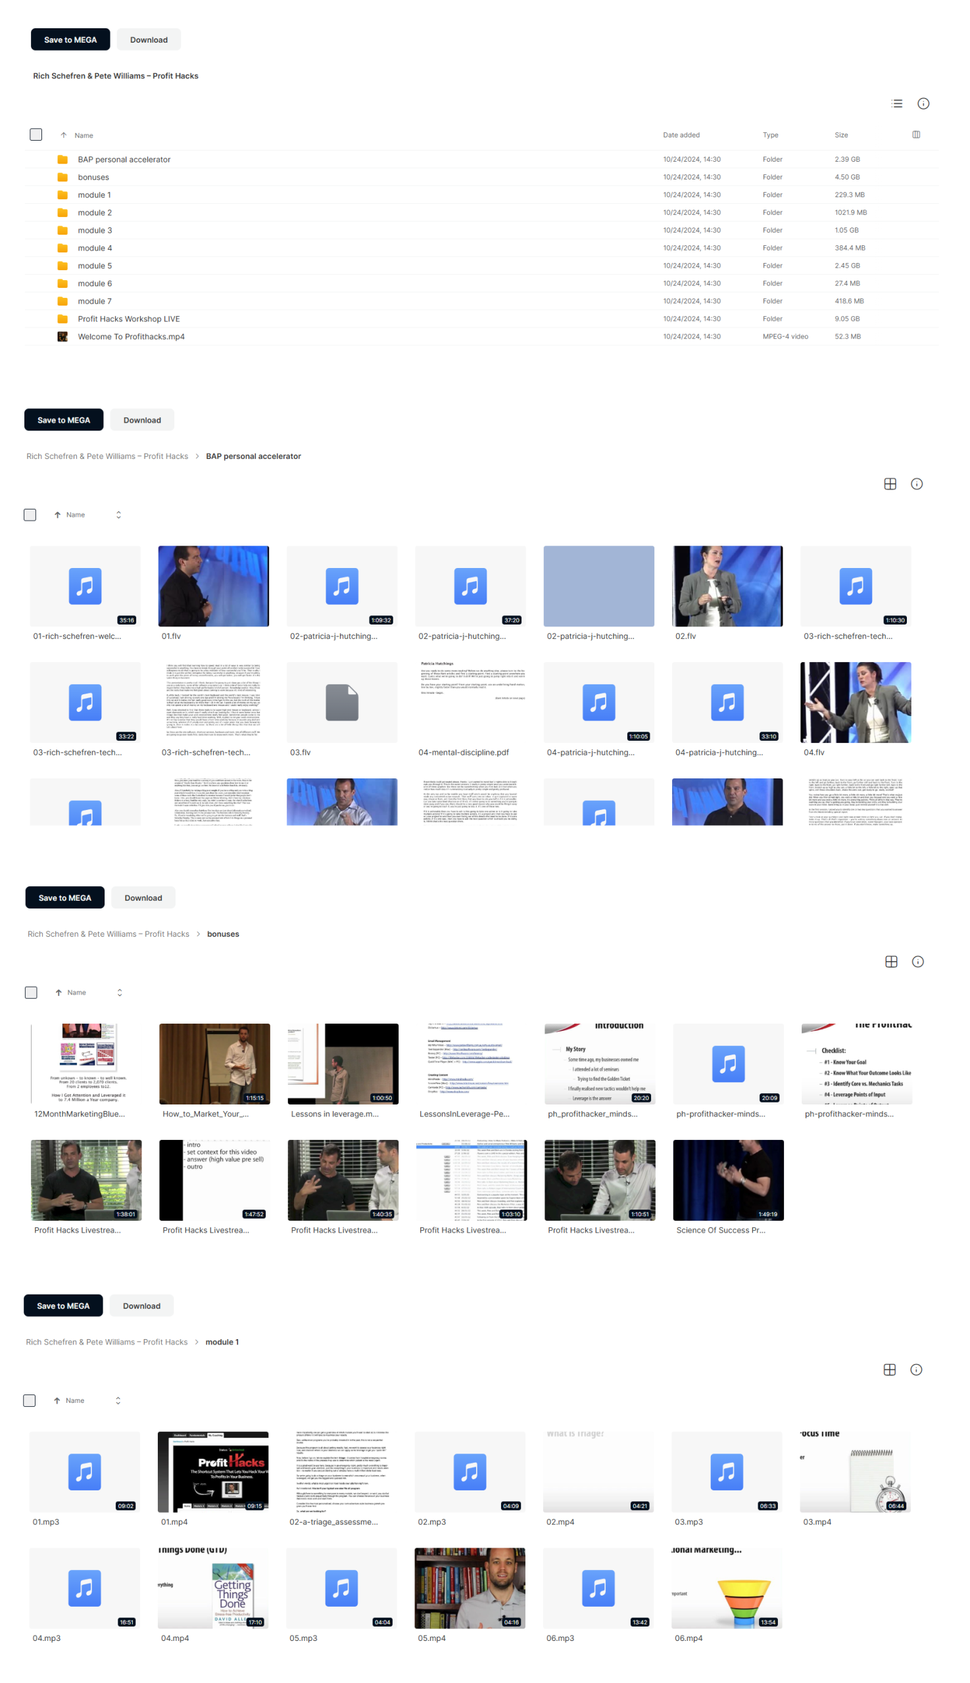Screen dimensions: 970x1683
Task: Click the list view icon above the root folder table
Action: click(897, 103)
